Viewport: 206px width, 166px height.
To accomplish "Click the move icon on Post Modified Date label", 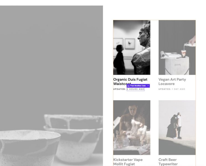I will 128,86.
